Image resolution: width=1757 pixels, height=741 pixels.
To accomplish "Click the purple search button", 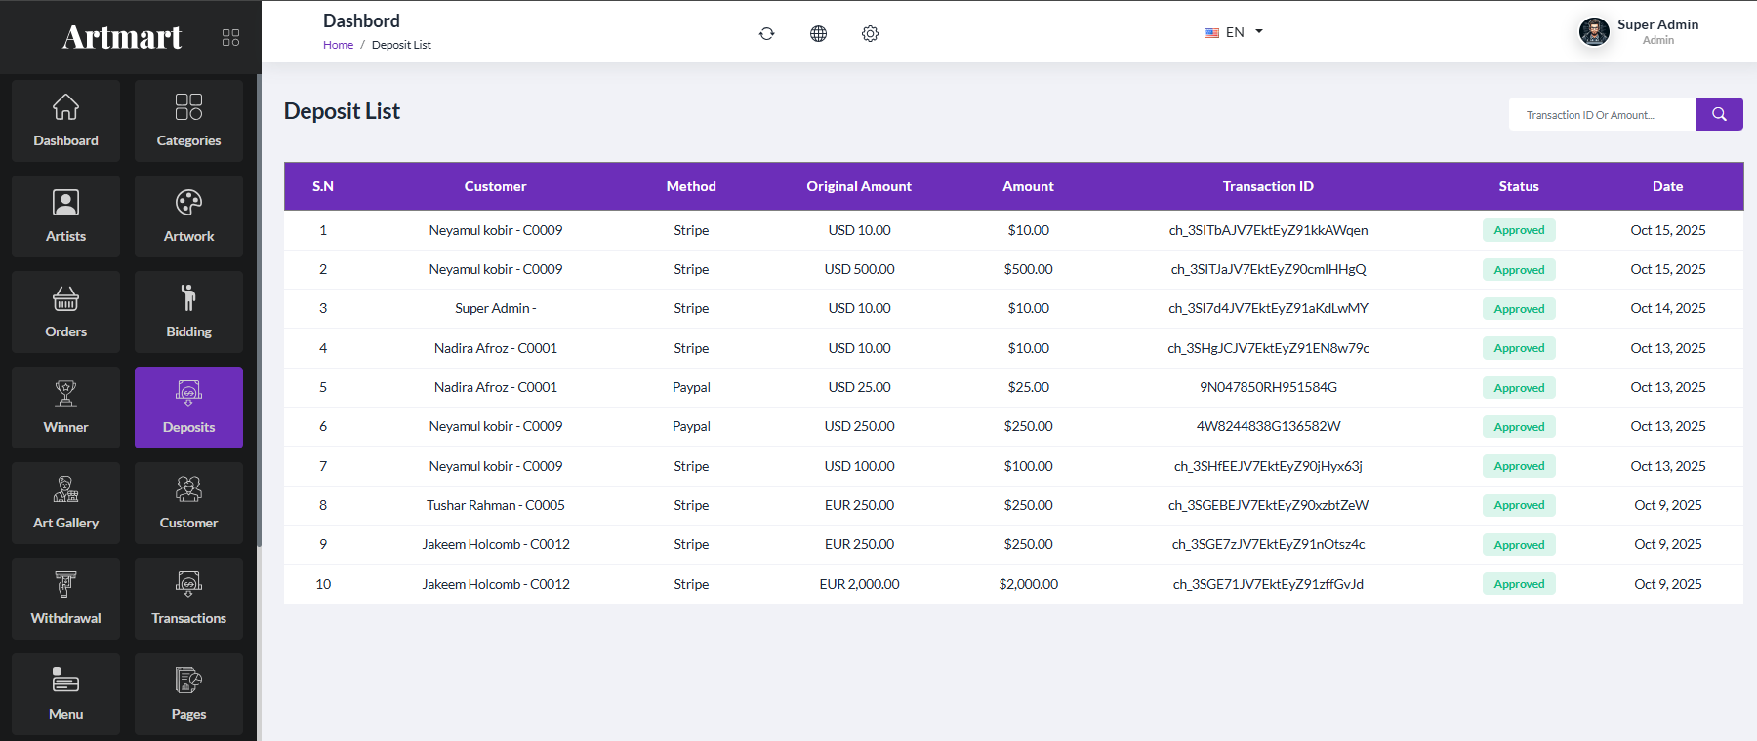I will 1719,114.
